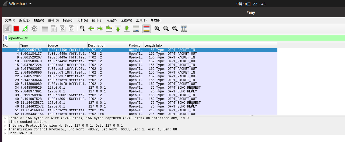The image size is (345, 142).
Task: Go back to previous packet with the green left arrow
Action: click(91, 29)
